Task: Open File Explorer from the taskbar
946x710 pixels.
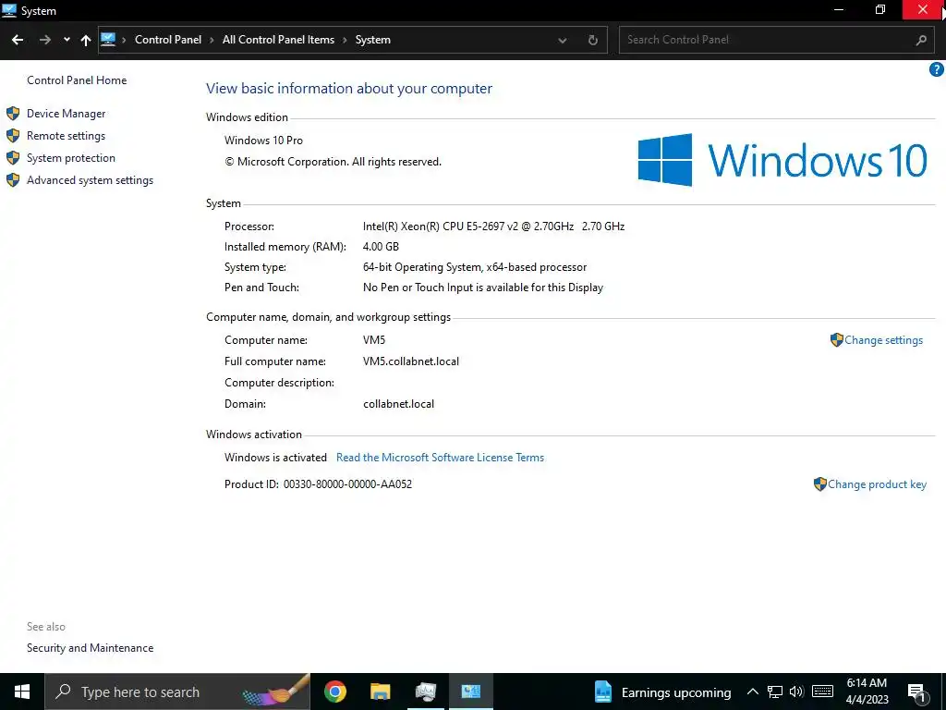Action: point(380,692)
